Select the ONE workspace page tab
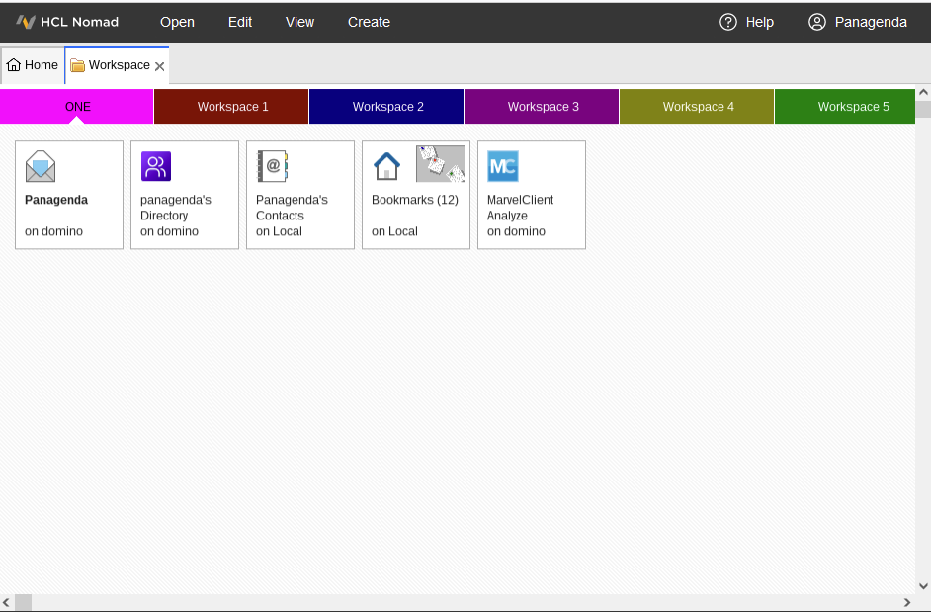931x612 pixels. pos(76,107)
